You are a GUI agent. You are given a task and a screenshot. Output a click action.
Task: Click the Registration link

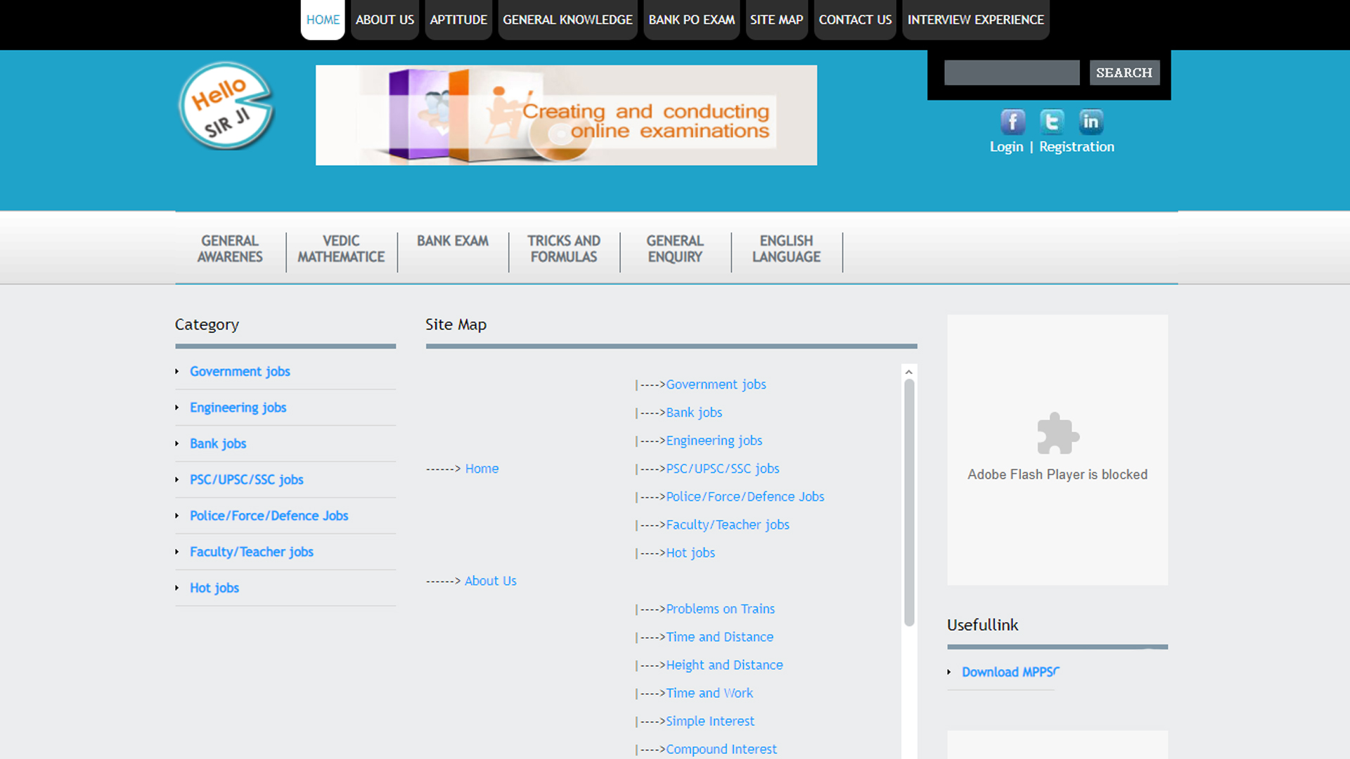point(1076,147)
